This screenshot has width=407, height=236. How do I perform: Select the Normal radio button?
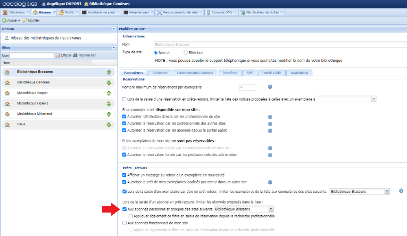[155, 52]
